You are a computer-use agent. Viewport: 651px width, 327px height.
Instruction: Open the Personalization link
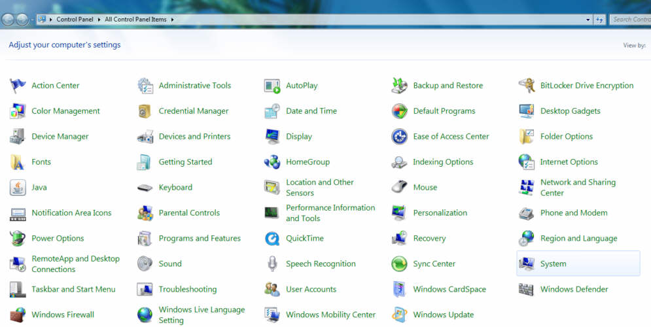[440, 213]
